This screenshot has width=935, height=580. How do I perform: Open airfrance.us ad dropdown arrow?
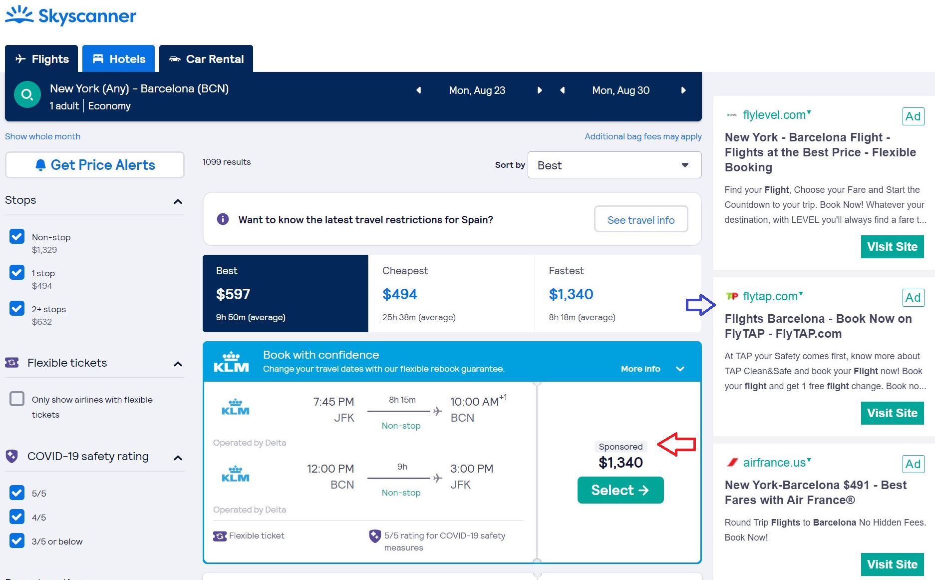pyautogui.click(x=809, y=460)
